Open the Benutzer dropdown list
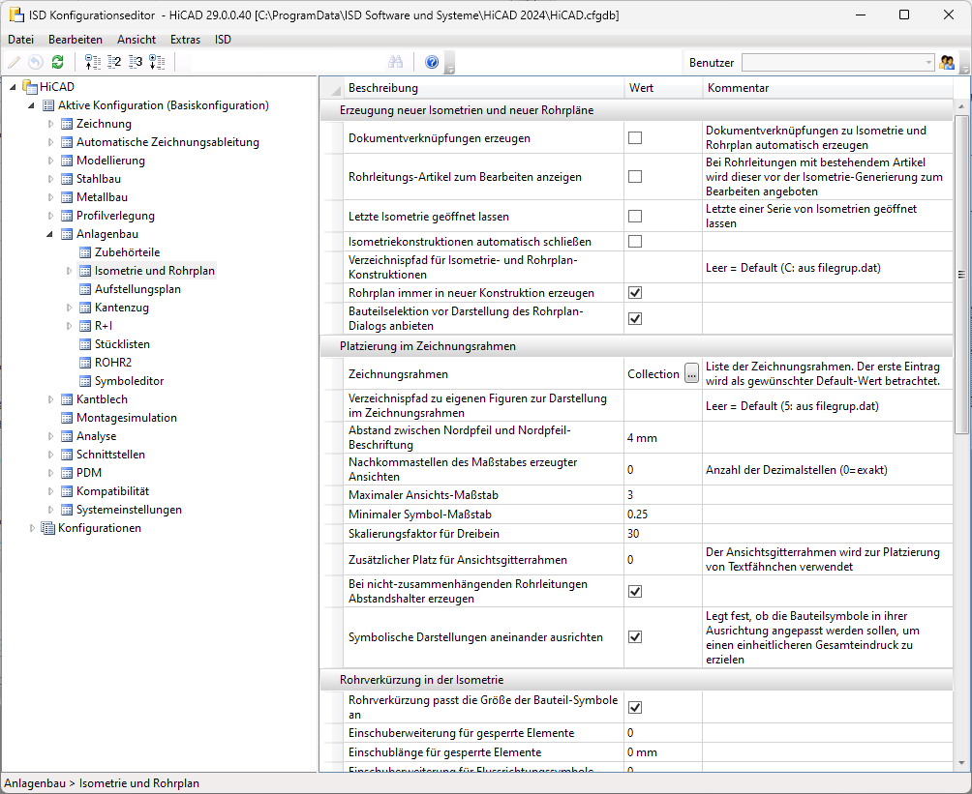 pos(928,63)
